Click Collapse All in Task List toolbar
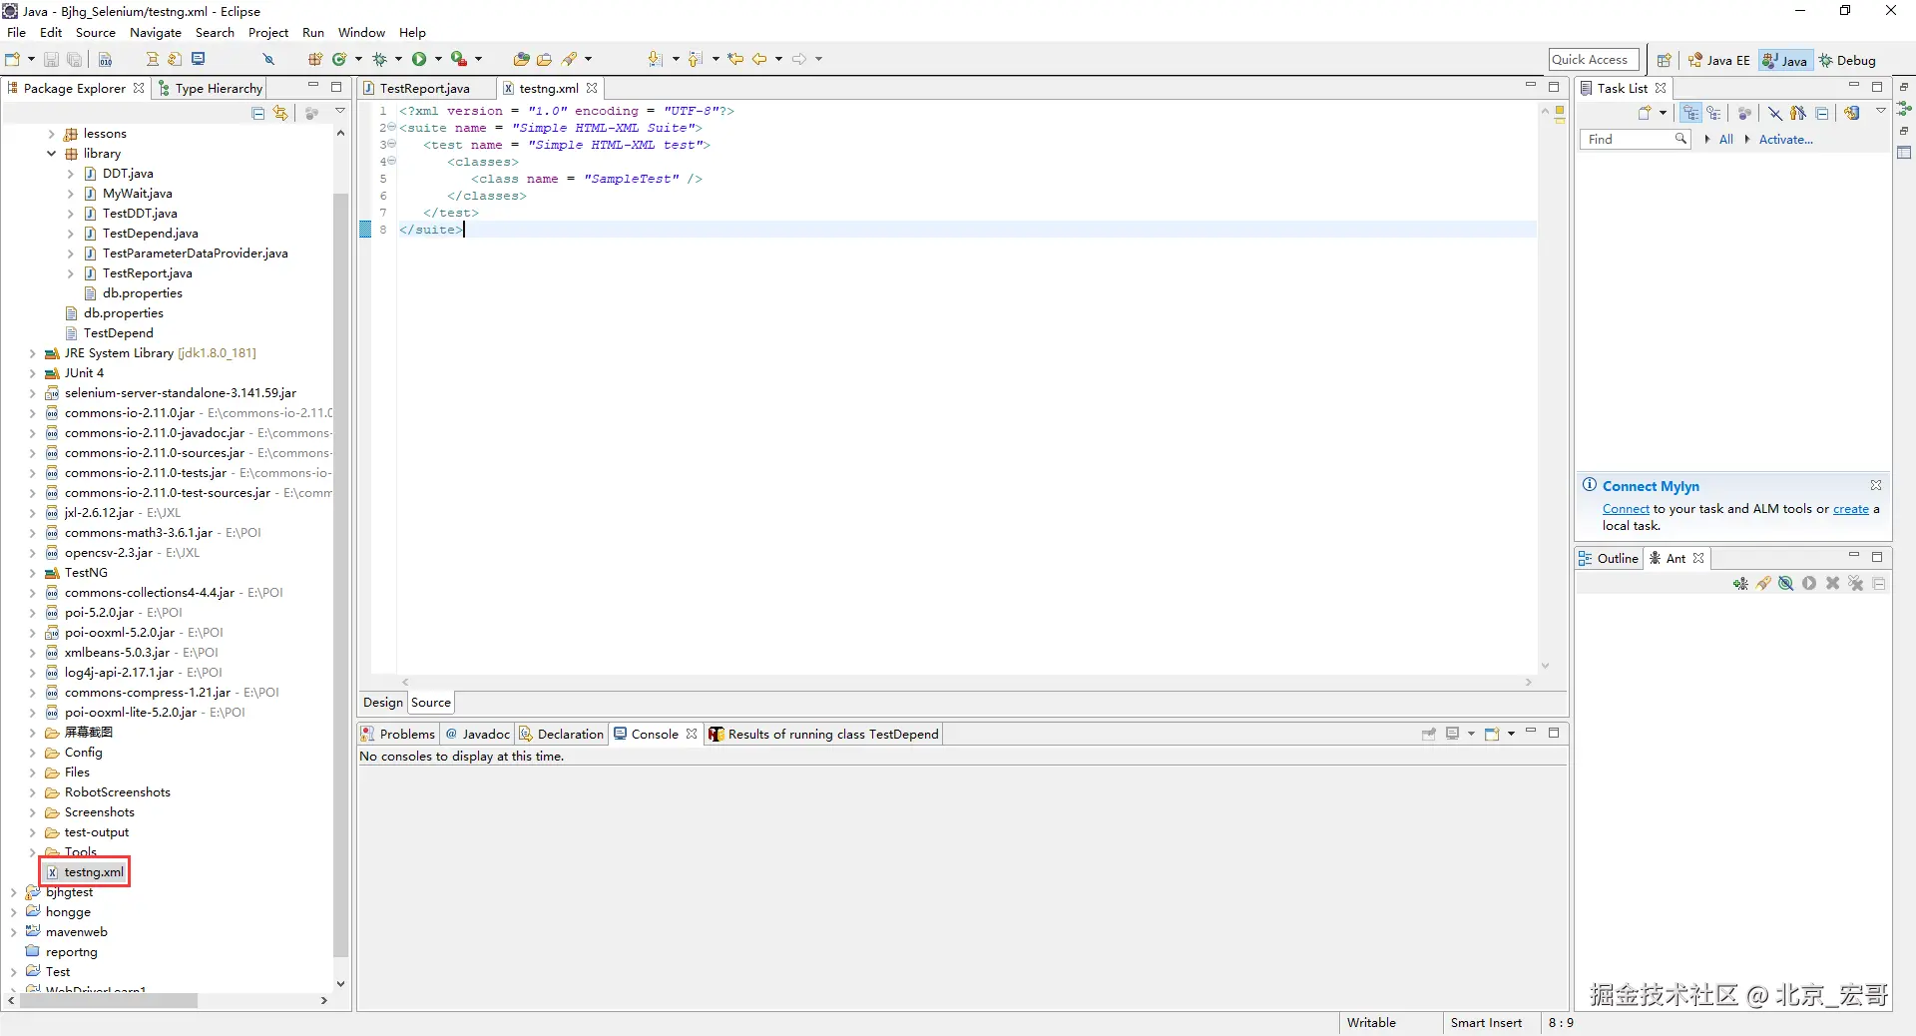 tap(1822, 113)
